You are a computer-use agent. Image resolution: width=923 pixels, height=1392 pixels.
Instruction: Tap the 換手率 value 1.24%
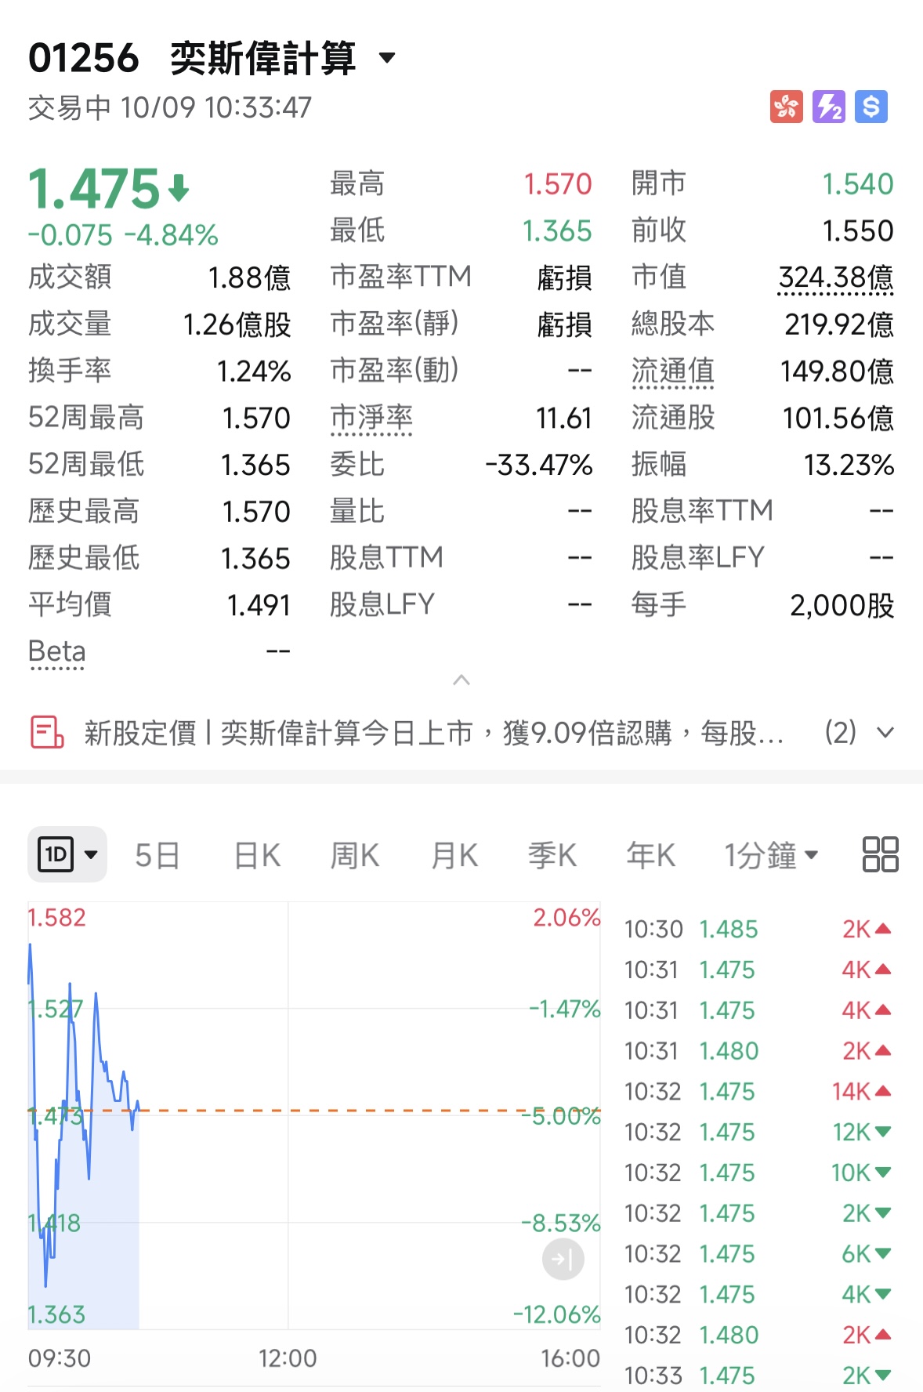[254, 372]
